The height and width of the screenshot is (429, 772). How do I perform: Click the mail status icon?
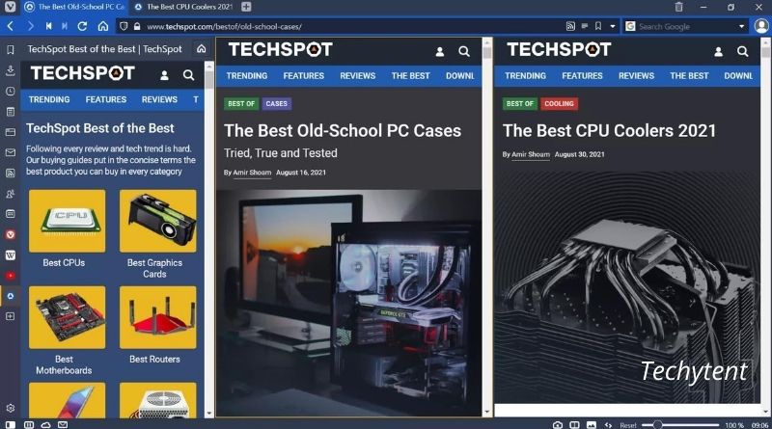(x=63, y=424)
